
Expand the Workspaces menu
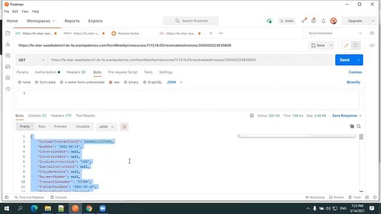coord(40,21)
